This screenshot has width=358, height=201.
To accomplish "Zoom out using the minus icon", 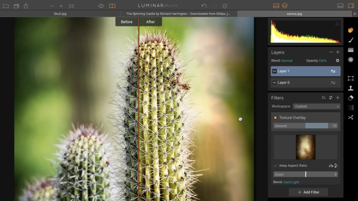I will (52, 6).
